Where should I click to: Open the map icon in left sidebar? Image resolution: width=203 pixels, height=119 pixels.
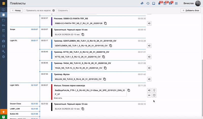point(4,46)
